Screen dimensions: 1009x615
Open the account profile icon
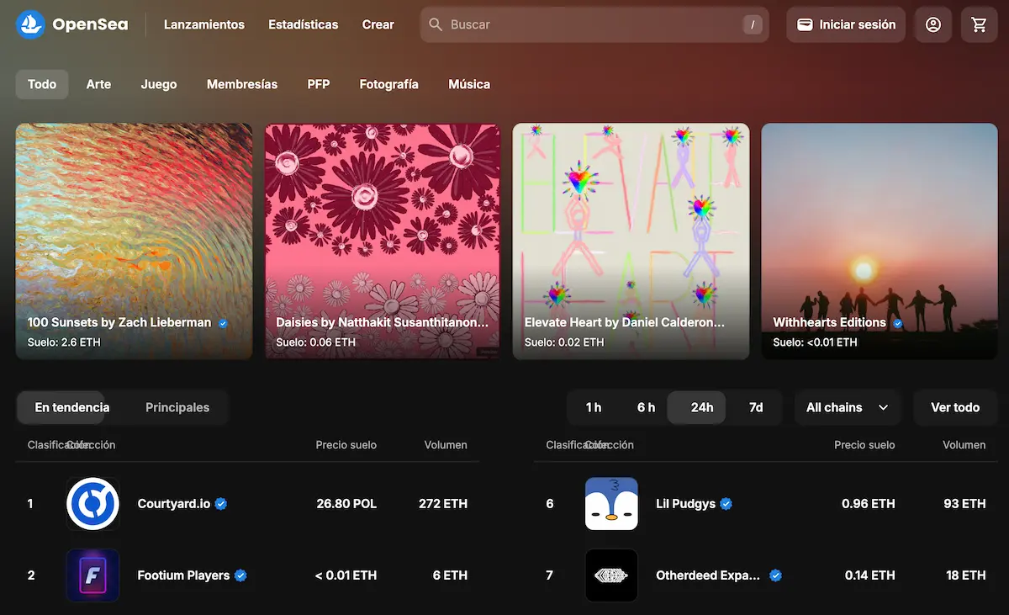tap(933, 24)
